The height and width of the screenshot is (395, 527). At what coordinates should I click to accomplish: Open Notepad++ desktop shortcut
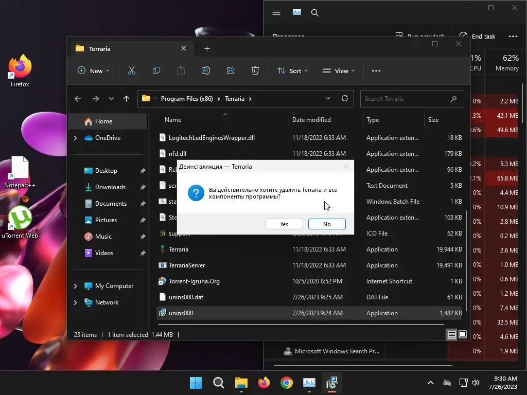(x=20, y=172)
